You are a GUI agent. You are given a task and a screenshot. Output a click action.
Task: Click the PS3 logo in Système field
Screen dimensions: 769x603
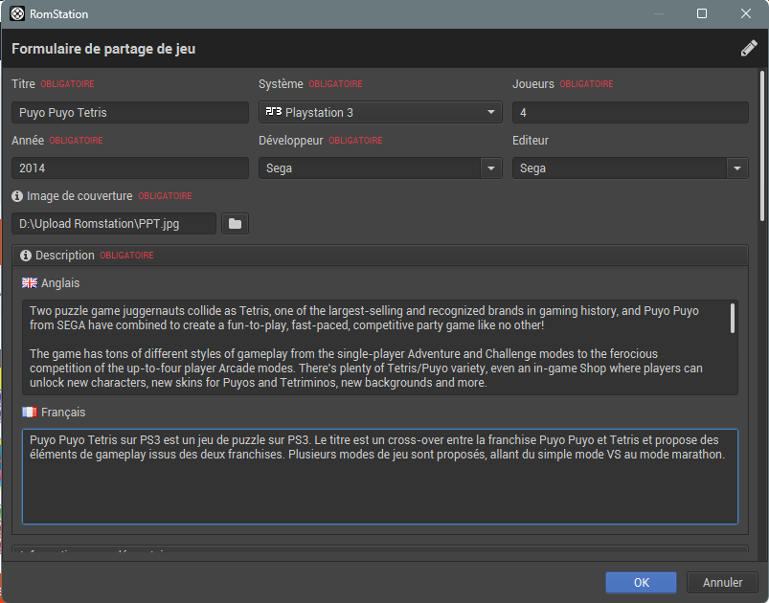tap(273, 112)
